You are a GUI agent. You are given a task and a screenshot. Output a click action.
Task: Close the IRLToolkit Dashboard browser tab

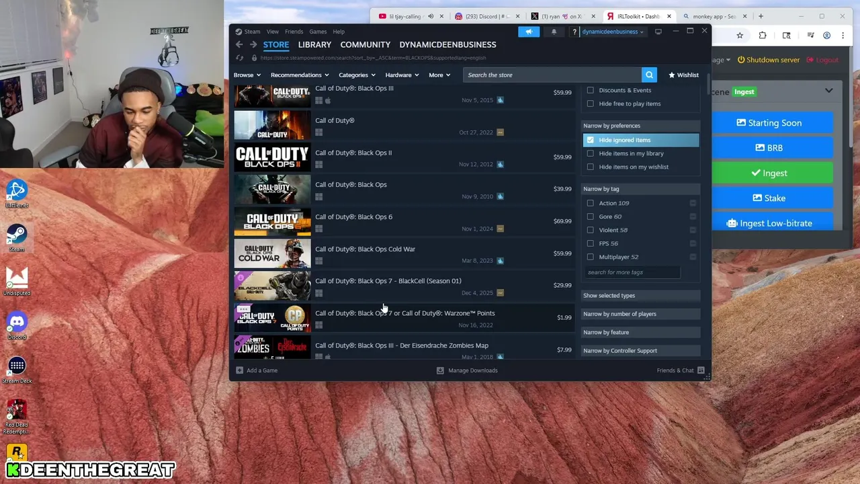click(x=669, y=16)
